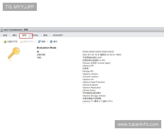Open the 硬件 tab
This screenshot has width=164, height=131.
pyautogui.click(x=15, y=35)
